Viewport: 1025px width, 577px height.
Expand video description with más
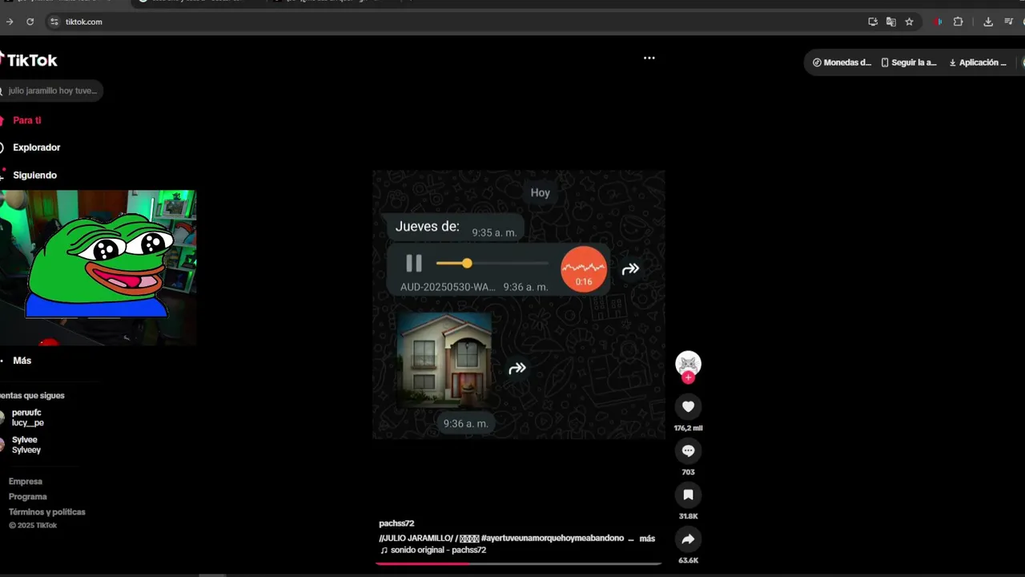tap(647, 539)
